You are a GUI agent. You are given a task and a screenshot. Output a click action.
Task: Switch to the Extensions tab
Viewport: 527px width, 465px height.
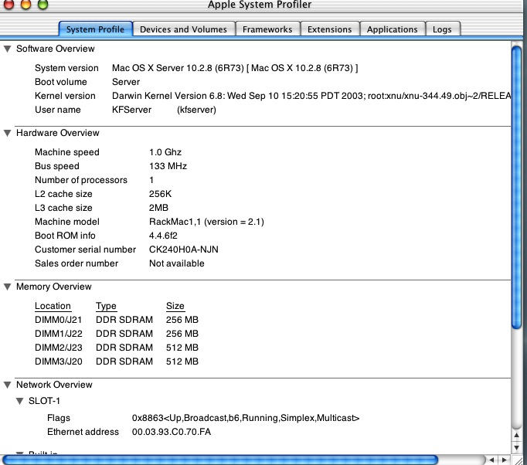point(330,29)
